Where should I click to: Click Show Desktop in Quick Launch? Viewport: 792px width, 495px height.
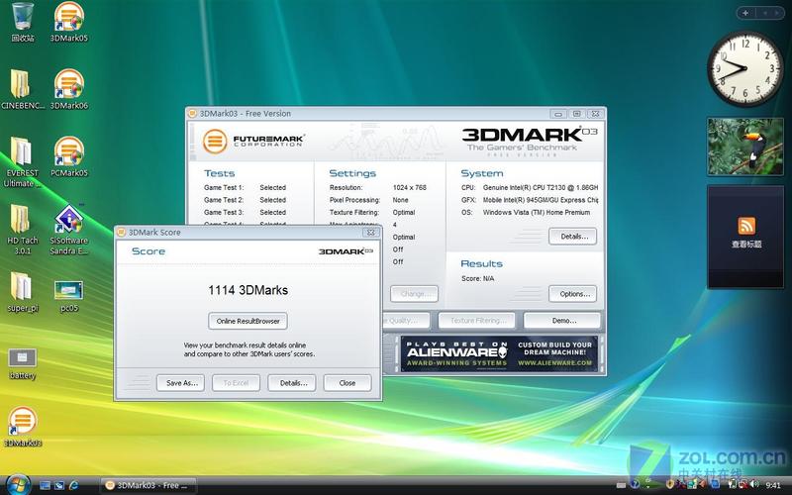coord(45,485)
